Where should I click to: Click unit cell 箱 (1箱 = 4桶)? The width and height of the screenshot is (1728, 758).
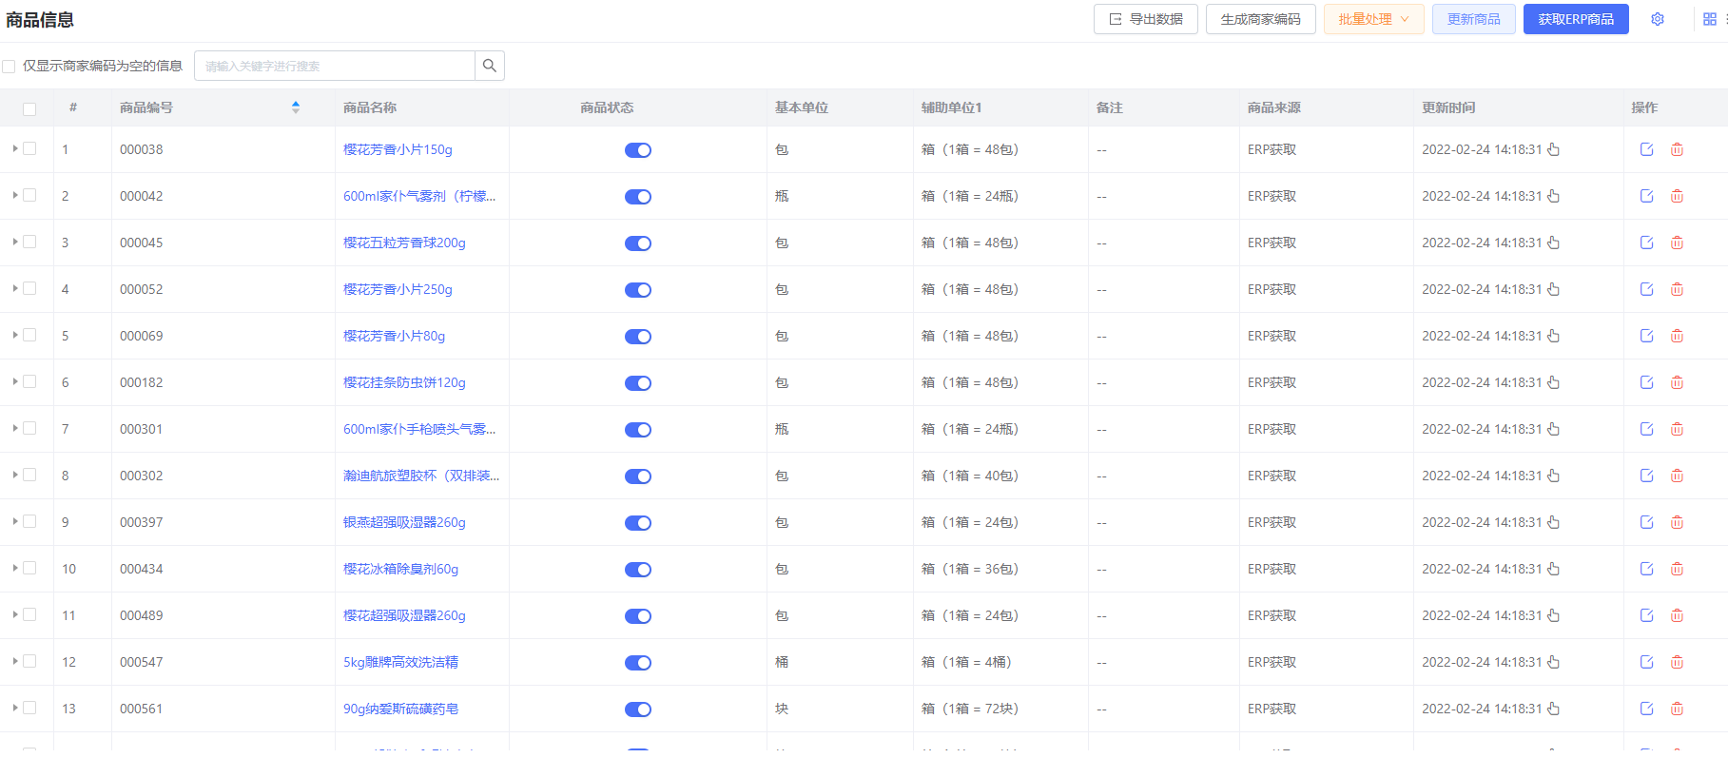tap(966, 662)
